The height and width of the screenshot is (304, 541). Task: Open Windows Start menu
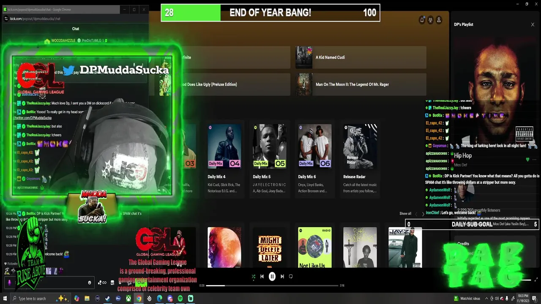pos(5,299)
